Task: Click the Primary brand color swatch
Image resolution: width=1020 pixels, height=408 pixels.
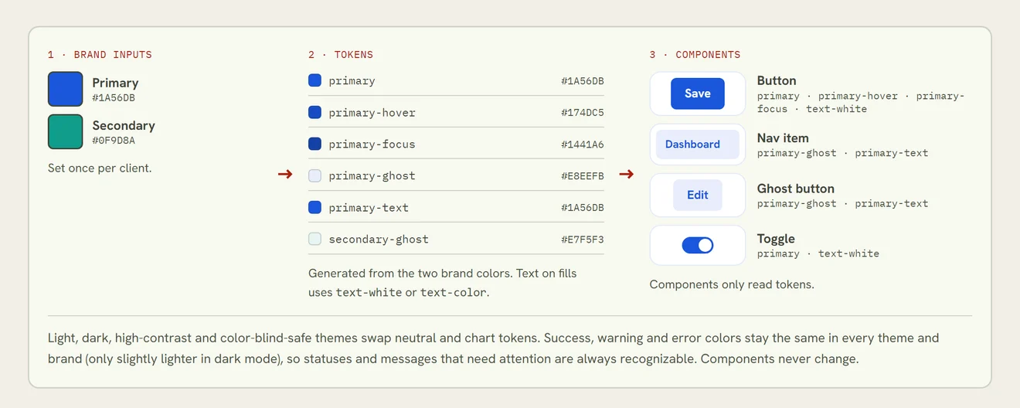Action: coord(65,89)
